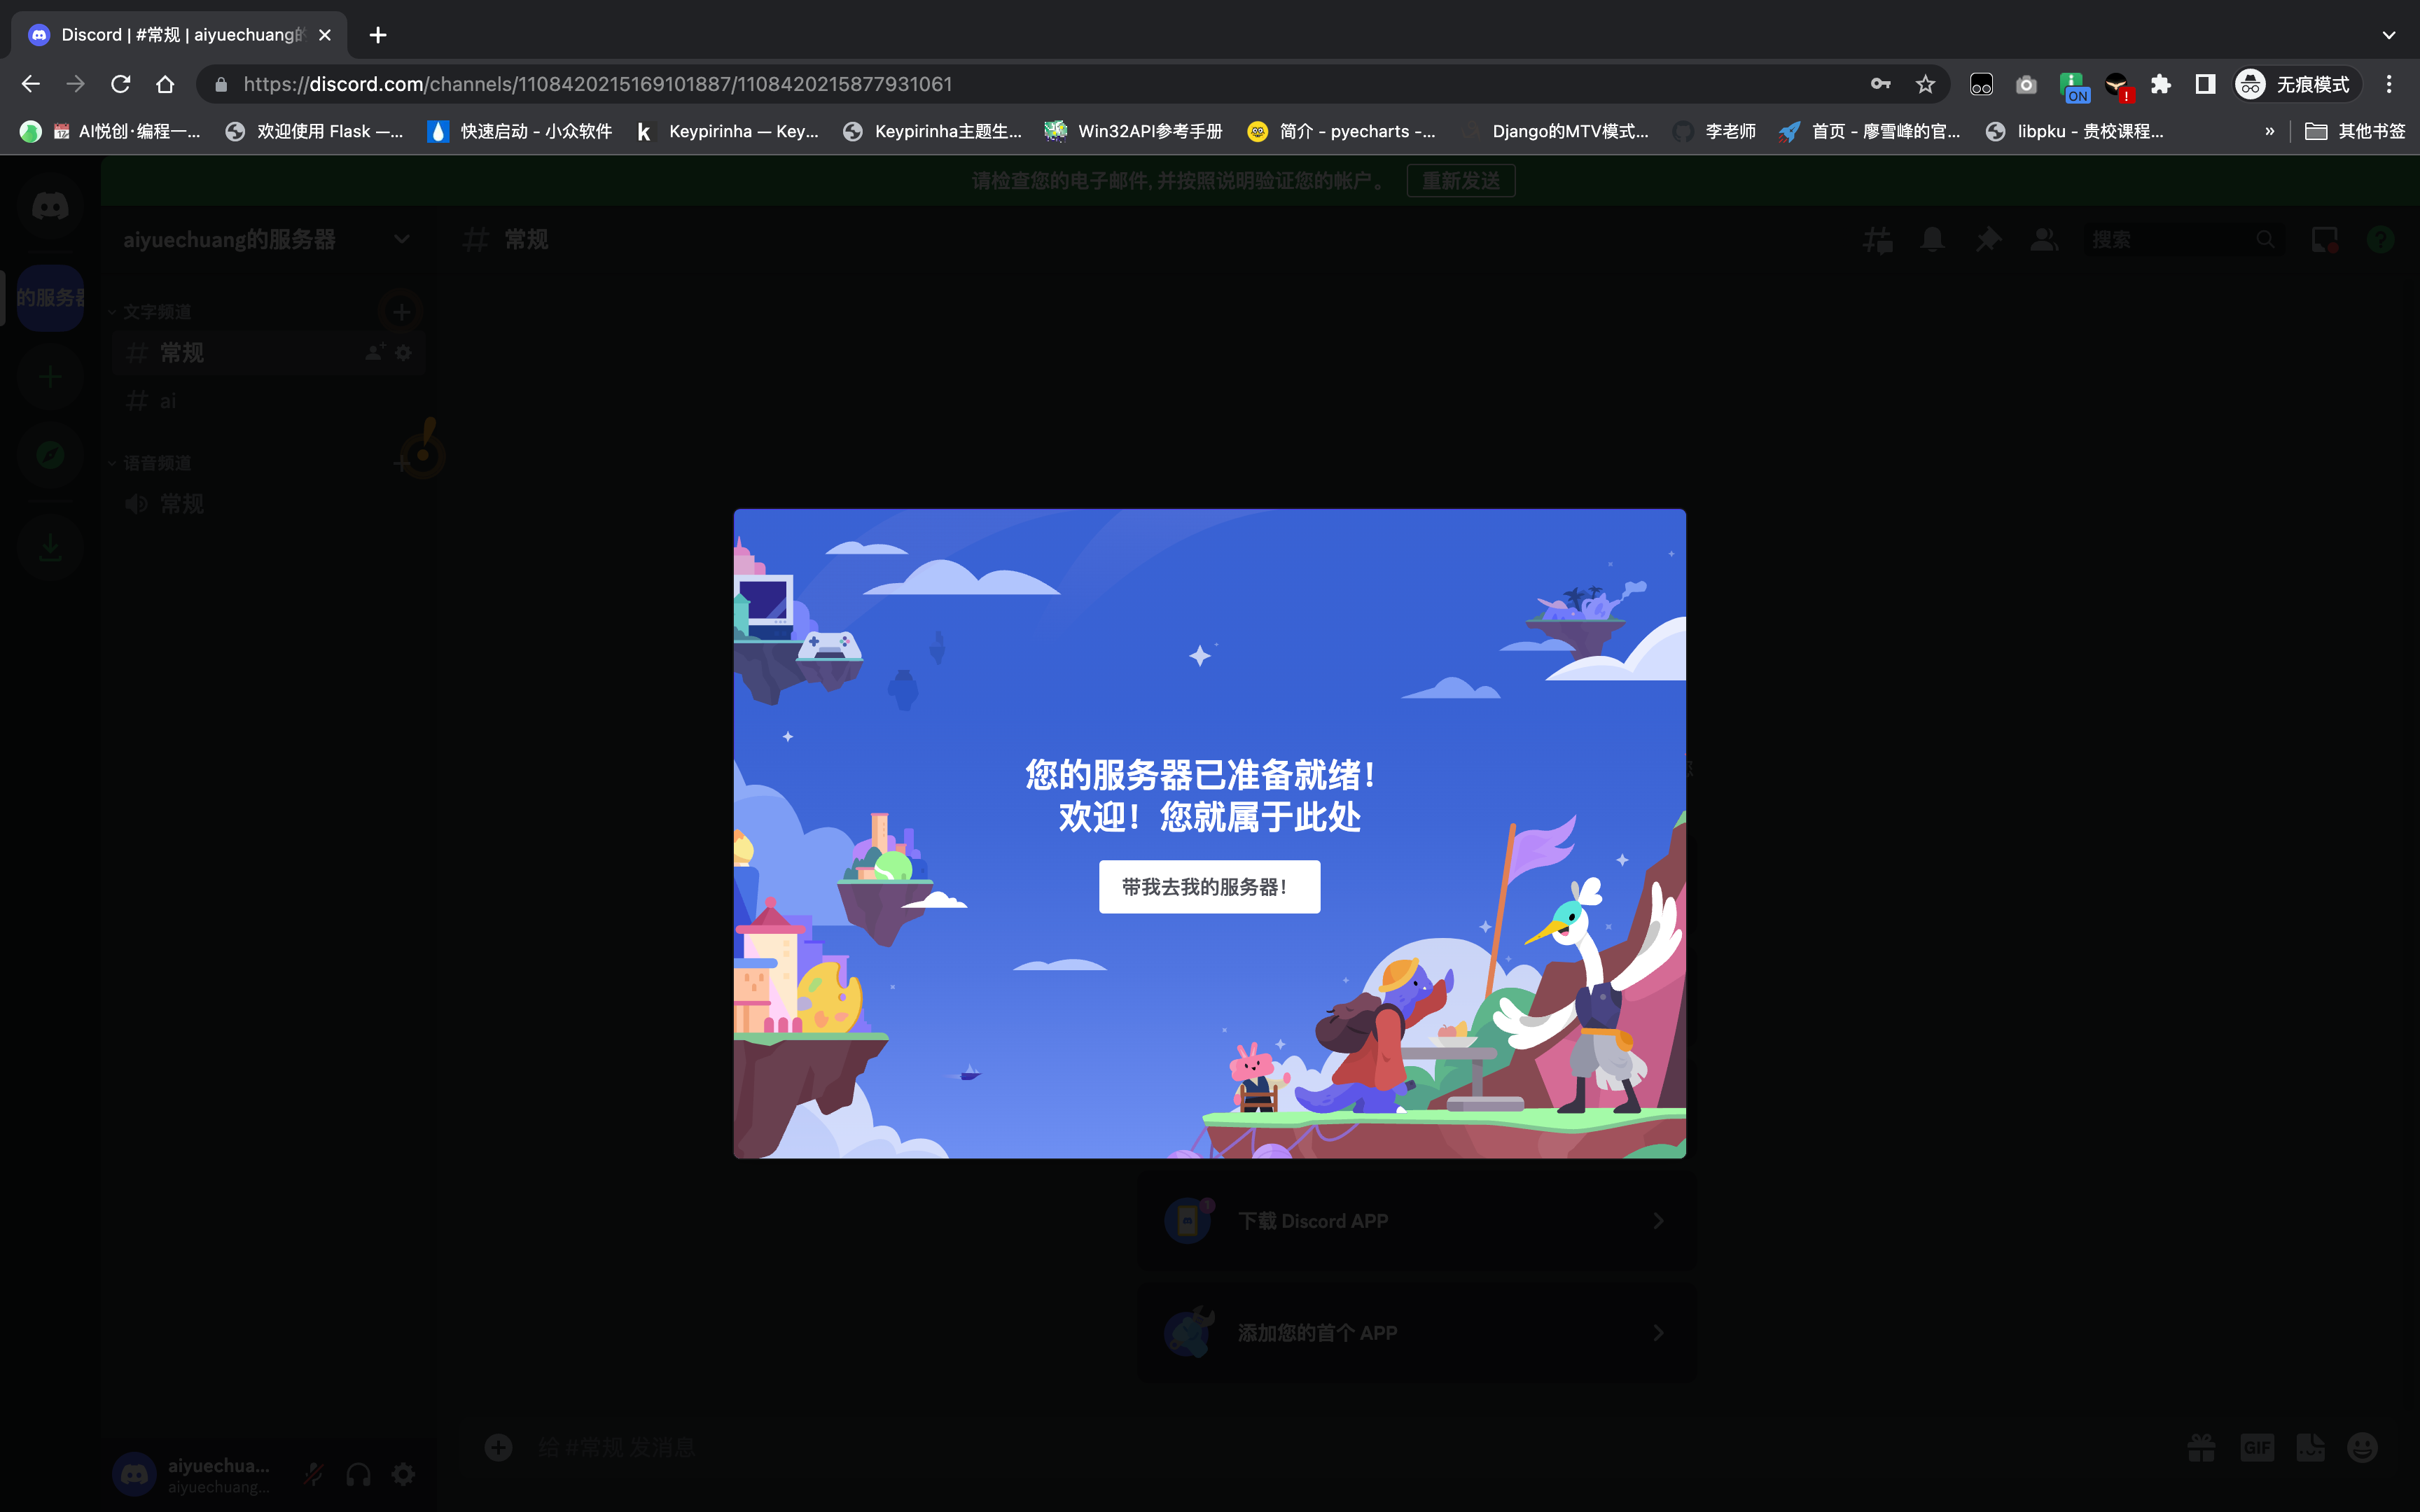Open the Keypirinha — Key... bookmark
2420x1512 pixels.
click(x=728, y=131)
